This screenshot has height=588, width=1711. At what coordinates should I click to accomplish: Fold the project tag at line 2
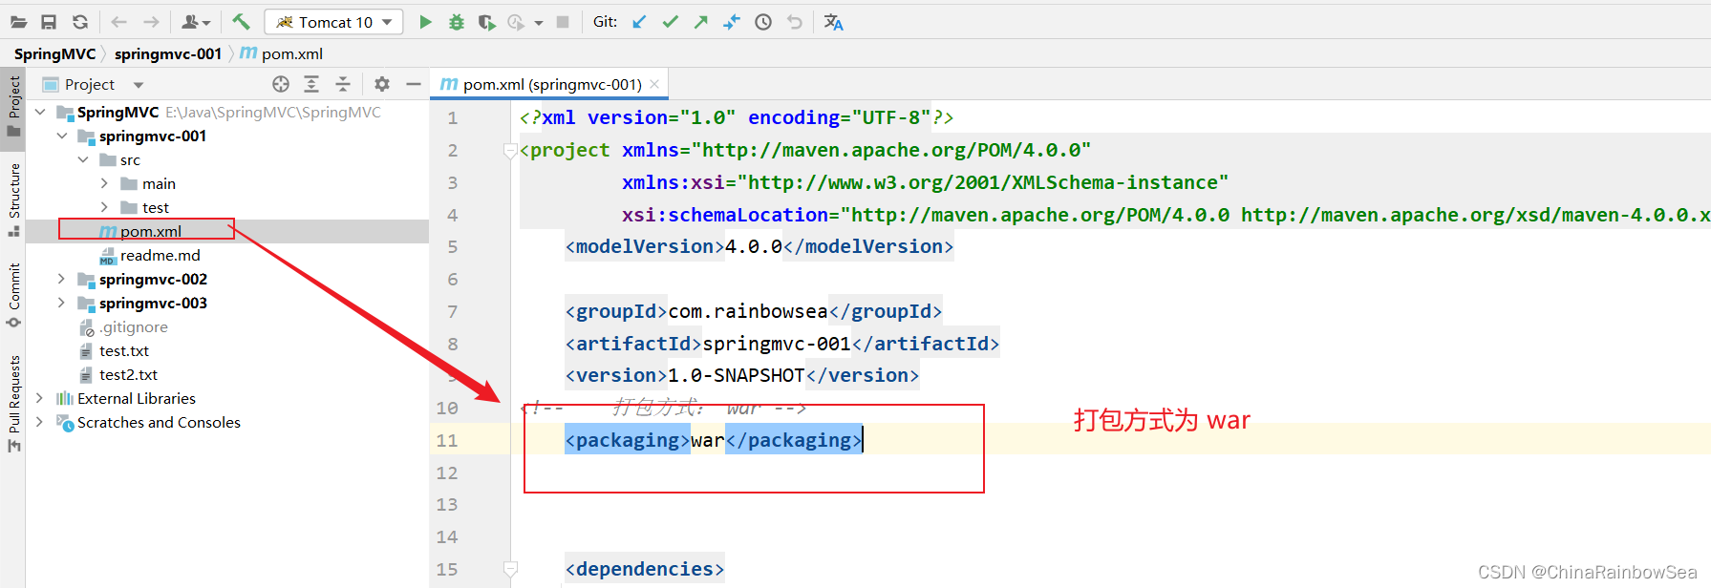(510, 150)
